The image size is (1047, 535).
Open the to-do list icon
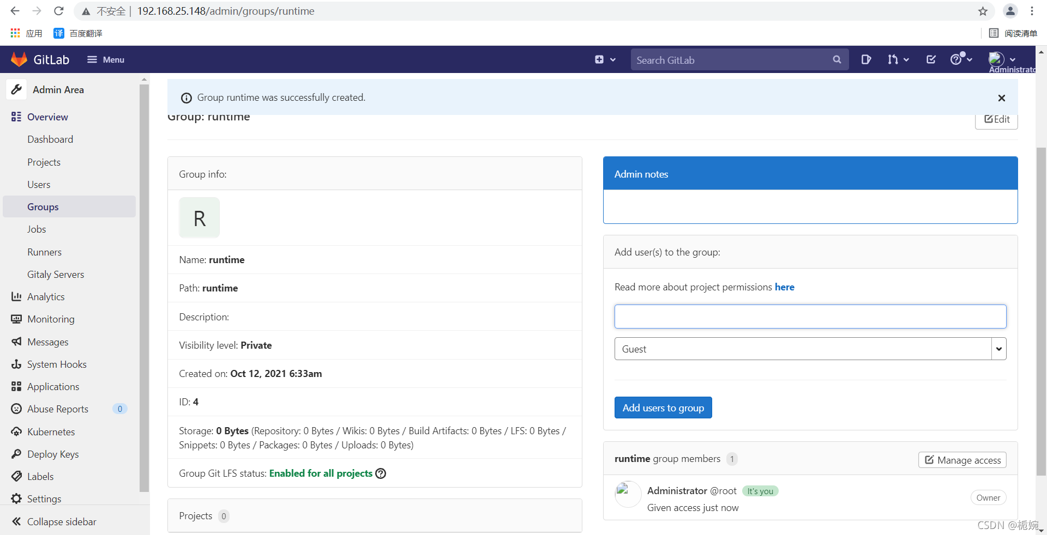point(931,59)
